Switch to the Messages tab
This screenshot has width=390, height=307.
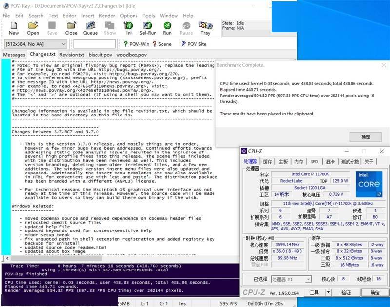click(x=14, y=55)
